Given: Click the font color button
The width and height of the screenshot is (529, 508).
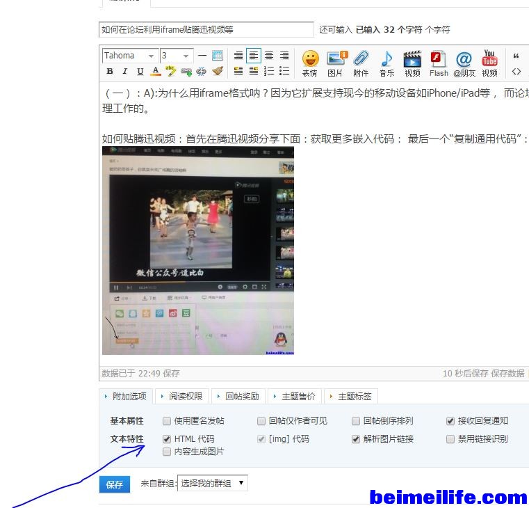Looking at the screenshot, I should (156, 71).
